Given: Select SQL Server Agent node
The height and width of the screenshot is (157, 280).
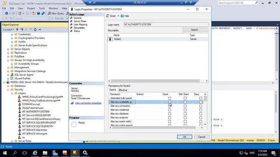Looking at the screenshot, I should pos(24,75).
